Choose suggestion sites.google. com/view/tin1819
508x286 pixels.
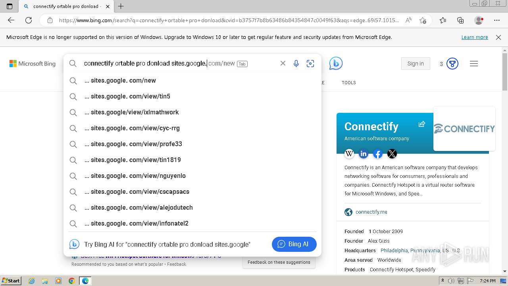[x=192, y=160]
